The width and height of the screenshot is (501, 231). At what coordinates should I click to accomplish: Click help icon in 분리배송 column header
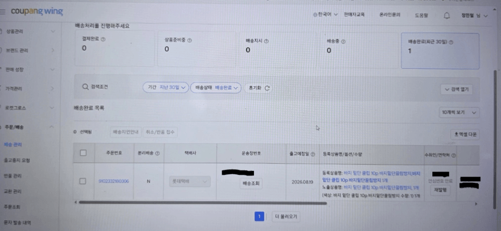click(x=157, y=153)
